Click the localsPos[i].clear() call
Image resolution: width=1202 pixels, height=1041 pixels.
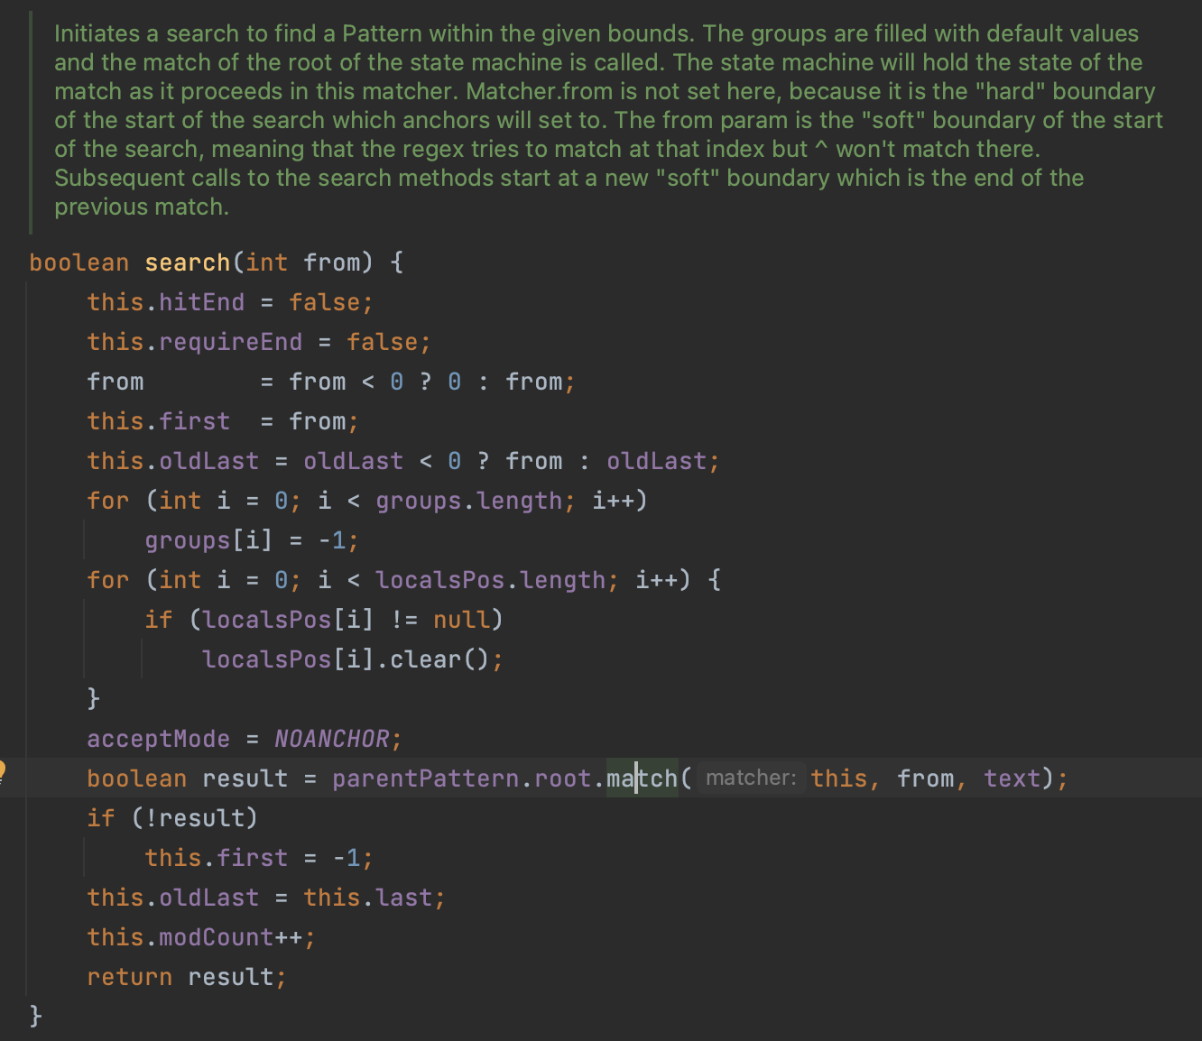tap(353, 659)
